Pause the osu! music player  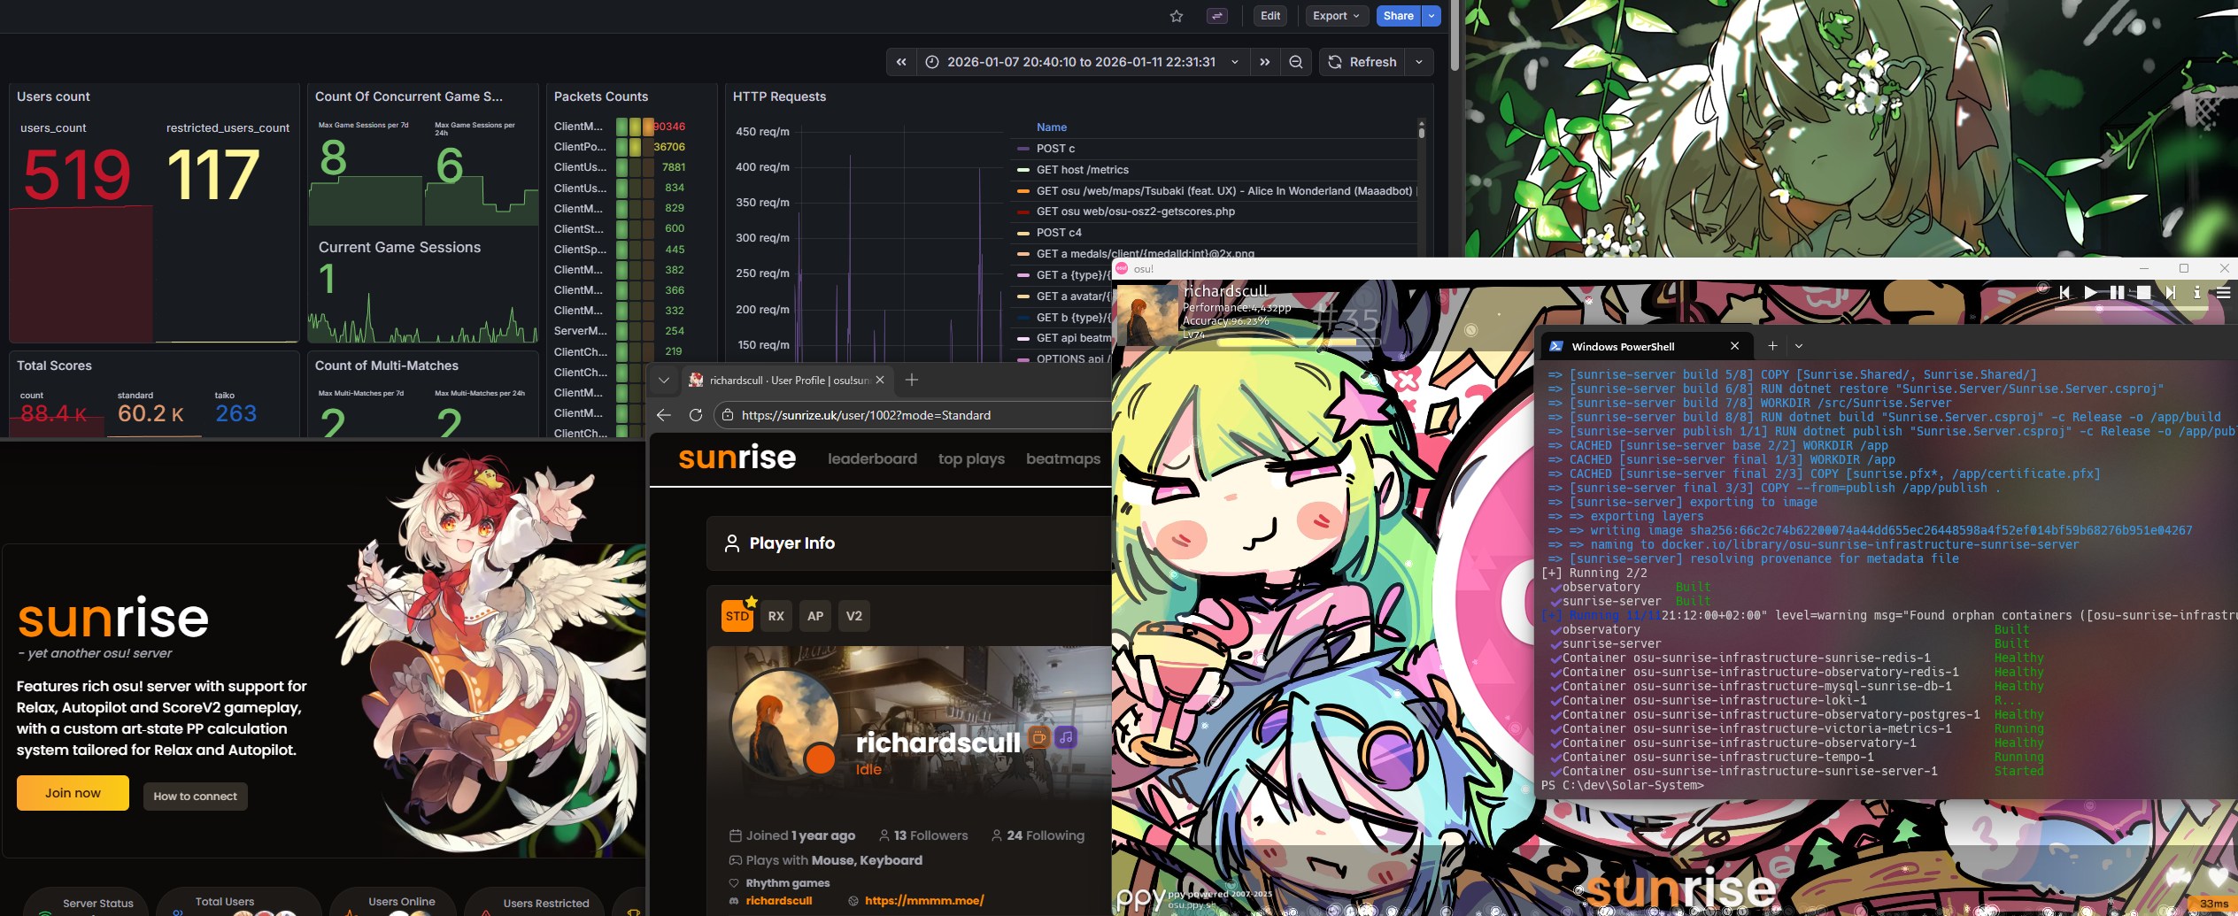point(2117,292)
